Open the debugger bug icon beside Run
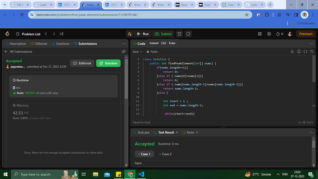The image size is (318, 179). click(x=130, y=34)
